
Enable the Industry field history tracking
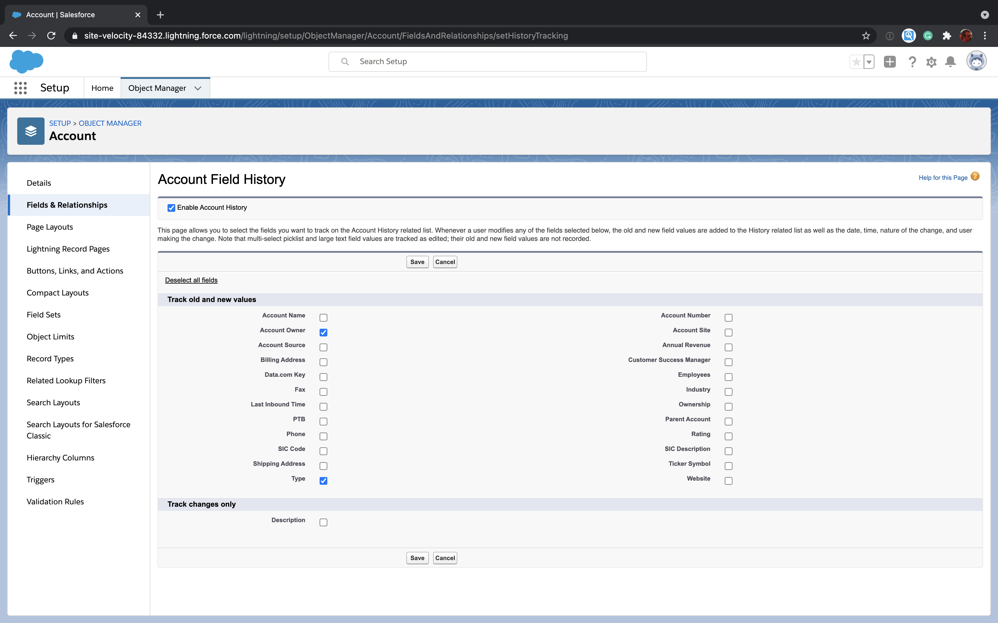point(729,391)
